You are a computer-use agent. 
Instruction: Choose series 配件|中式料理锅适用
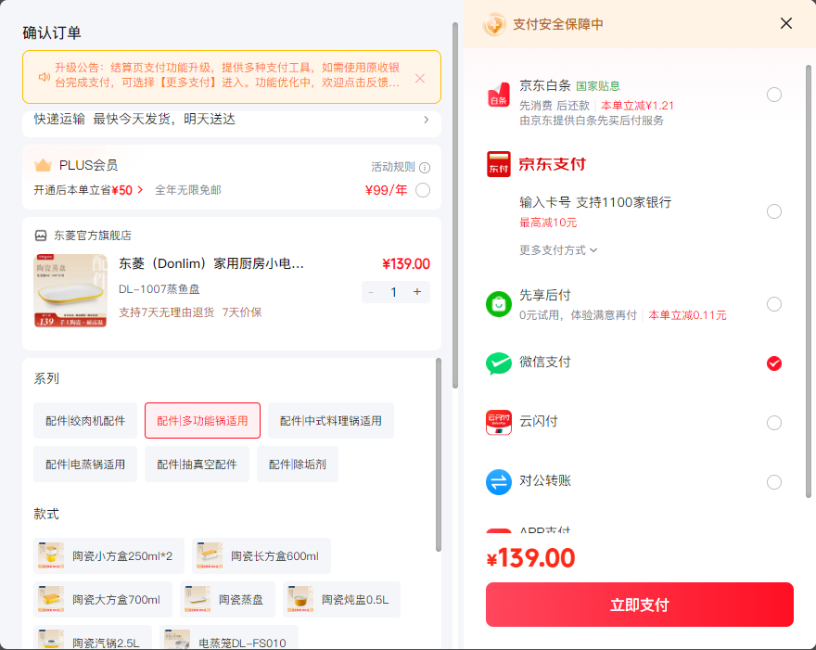coord(330,420)
